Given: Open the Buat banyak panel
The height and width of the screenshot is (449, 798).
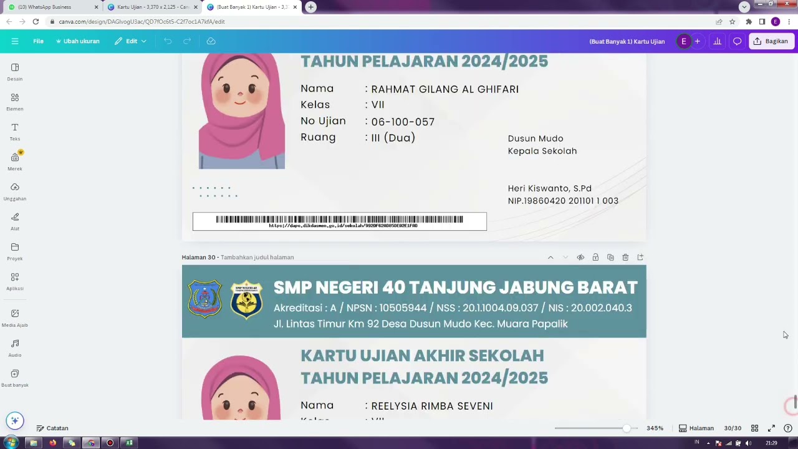Looking at the screenshot, I should (15, 379).
